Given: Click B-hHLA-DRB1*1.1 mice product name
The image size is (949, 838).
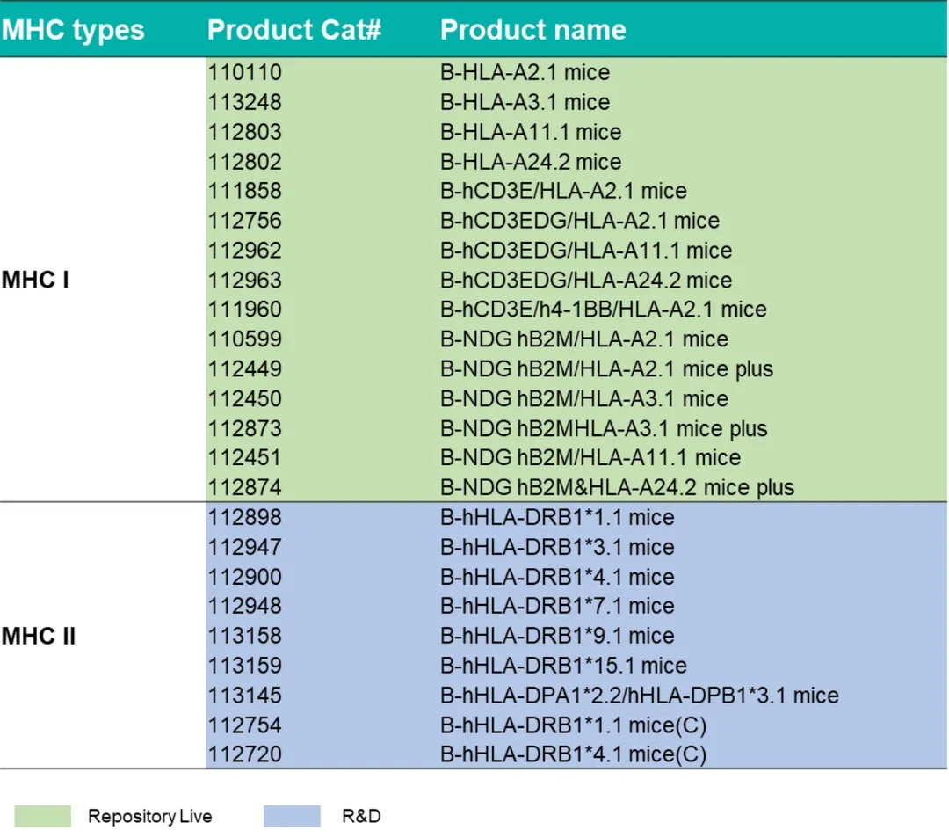Looking at the screenshot, I should (x=557, y=517).
